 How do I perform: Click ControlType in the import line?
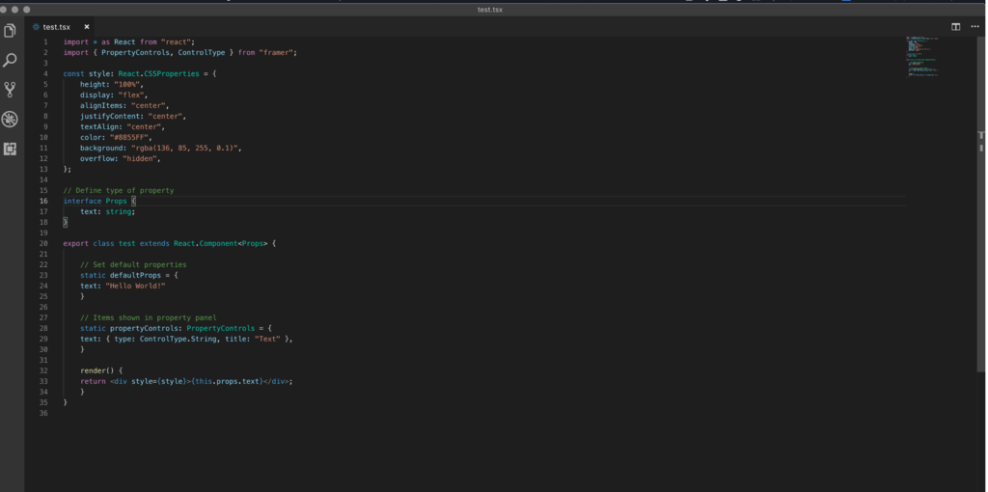(202, 53)
